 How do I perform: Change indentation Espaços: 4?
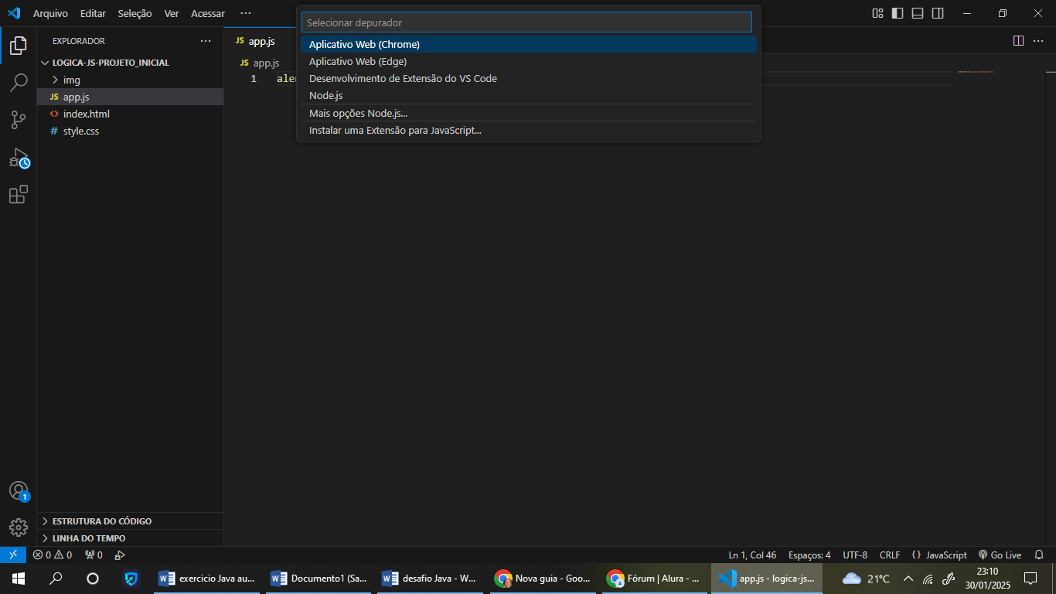809,555
